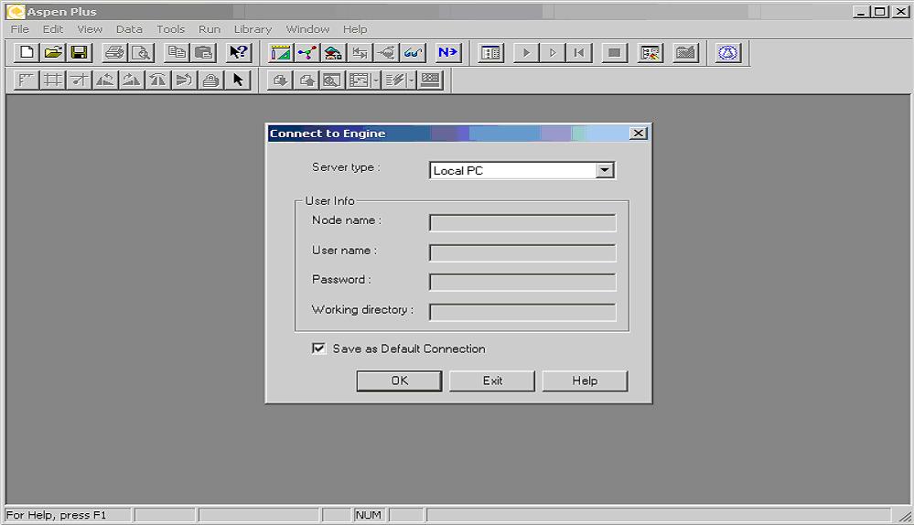This screenshot has height=525, width=914.
Task: Save using the floppy disk icon
Action: pyautogui.click(x=80, y=52)
